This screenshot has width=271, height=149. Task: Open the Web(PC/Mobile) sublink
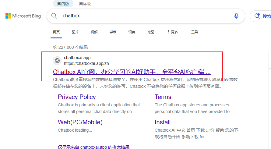click(x=80, y=122)
